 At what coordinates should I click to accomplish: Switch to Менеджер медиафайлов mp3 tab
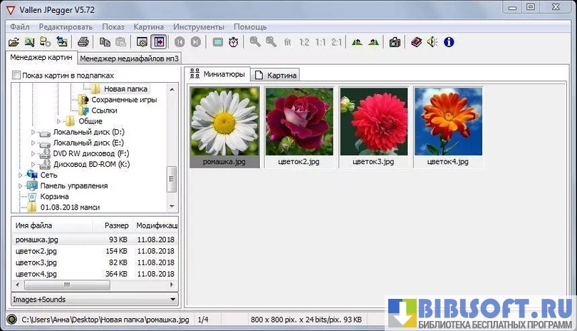click(x=129, y=58)
